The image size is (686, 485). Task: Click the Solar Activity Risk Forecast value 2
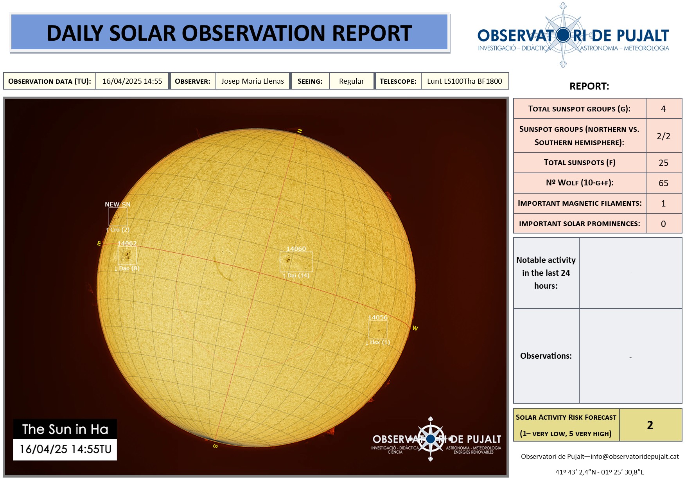(650, 425)
